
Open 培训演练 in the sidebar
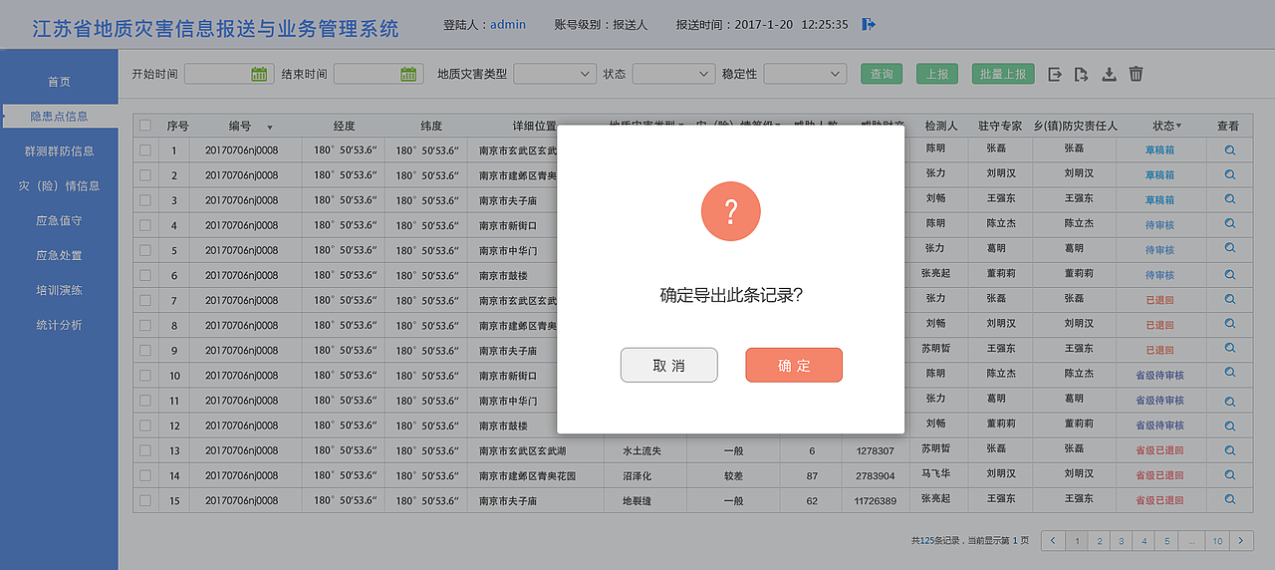pos(60,291)
